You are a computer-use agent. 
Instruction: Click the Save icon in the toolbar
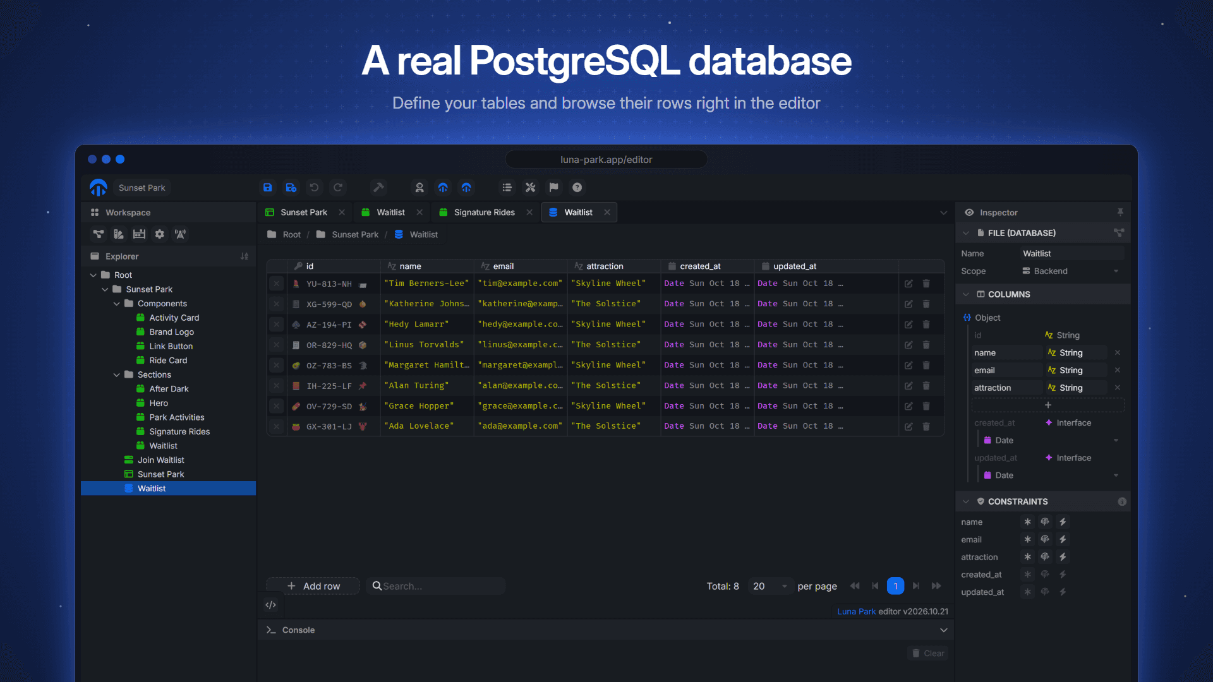tap(267, 188)
